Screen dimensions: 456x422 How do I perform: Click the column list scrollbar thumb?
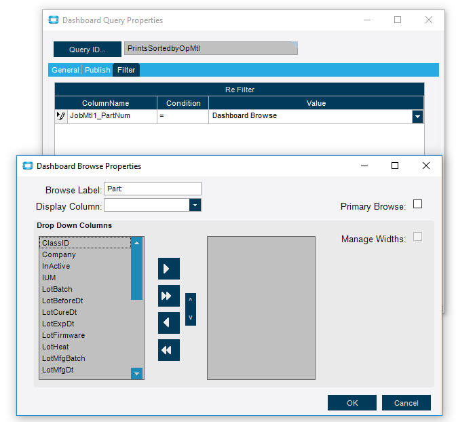tap(136, 274)
